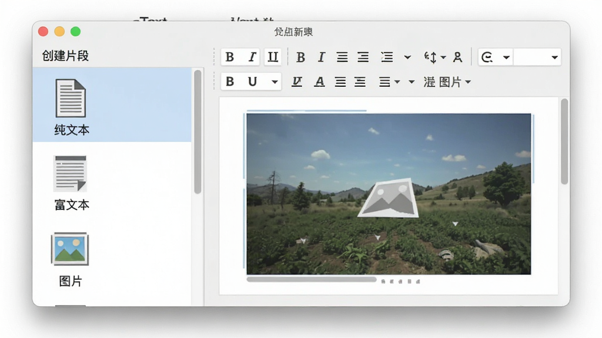Screen dimensions: 602x338
Task: Click the 创建片段 sidebar heading
Action: [x=65, y=56]
